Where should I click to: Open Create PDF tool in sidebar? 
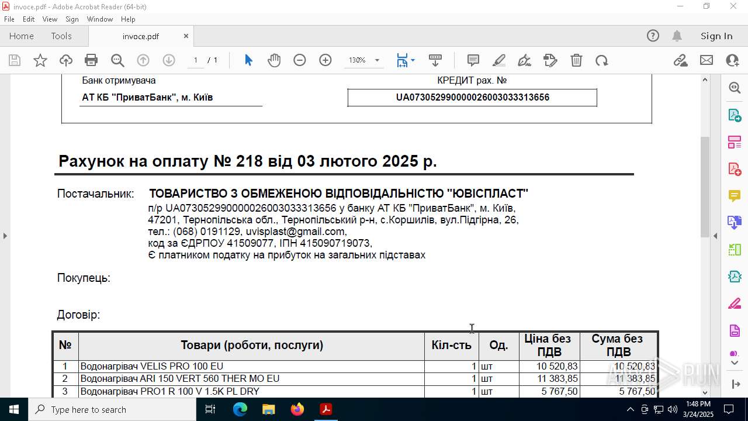click(x=735, y=169)
